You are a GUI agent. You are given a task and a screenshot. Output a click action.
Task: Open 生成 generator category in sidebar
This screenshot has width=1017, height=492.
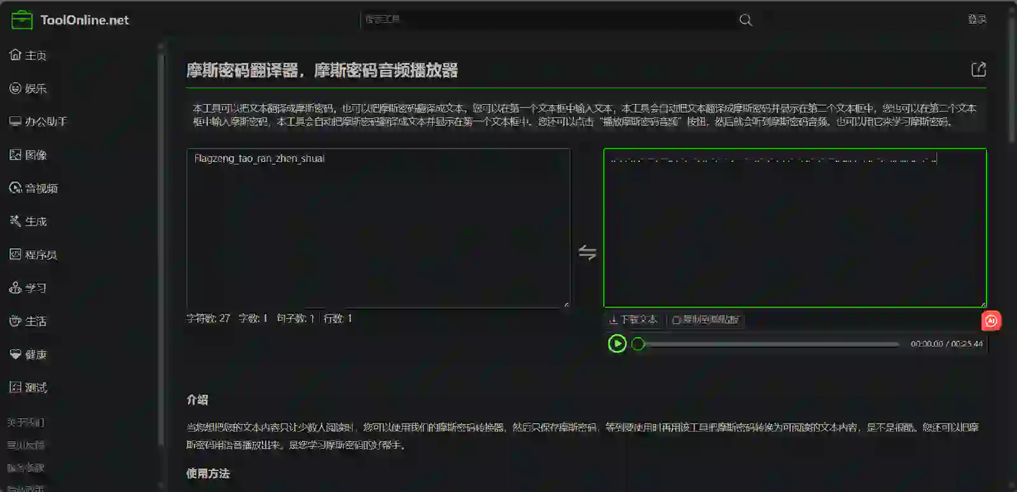tap(28, 222)
